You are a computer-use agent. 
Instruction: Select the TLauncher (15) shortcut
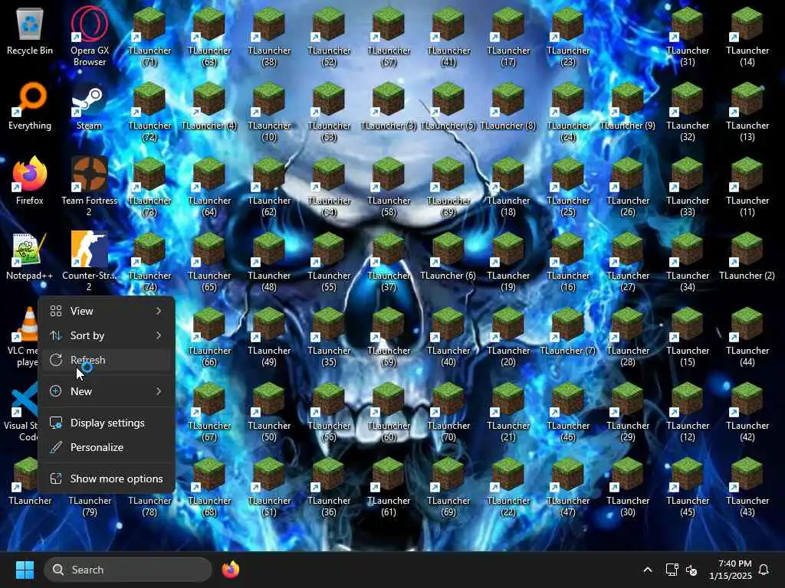[688, 337]
